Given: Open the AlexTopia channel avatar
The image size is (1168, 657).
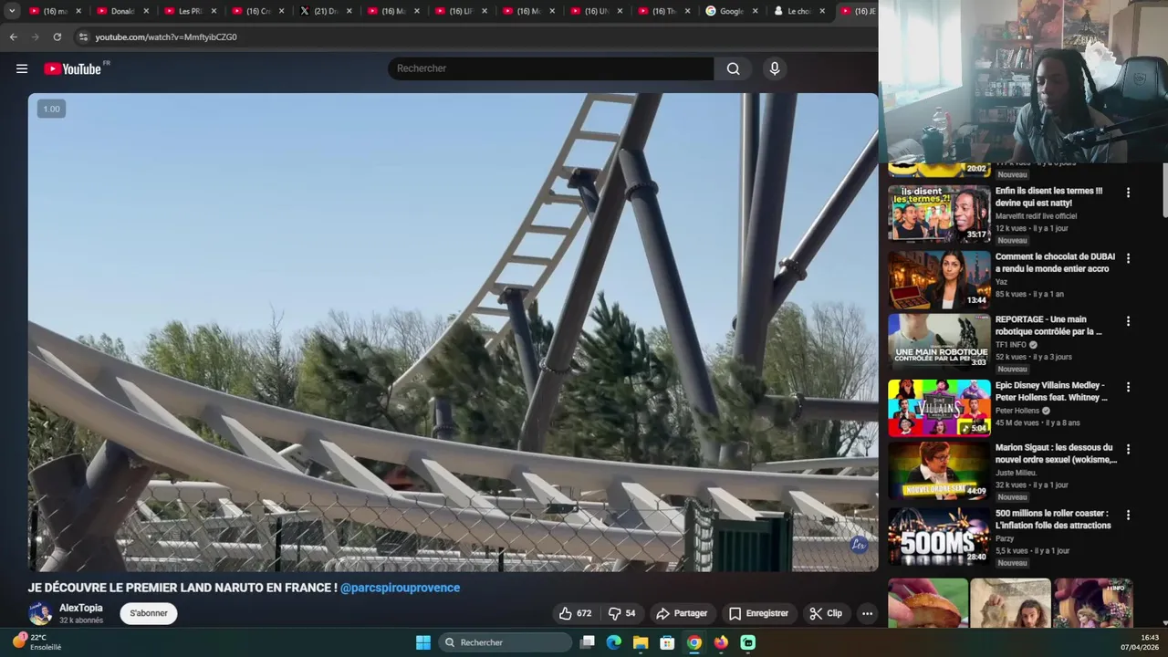Looking at the screenshot, I should pos(40,613).
